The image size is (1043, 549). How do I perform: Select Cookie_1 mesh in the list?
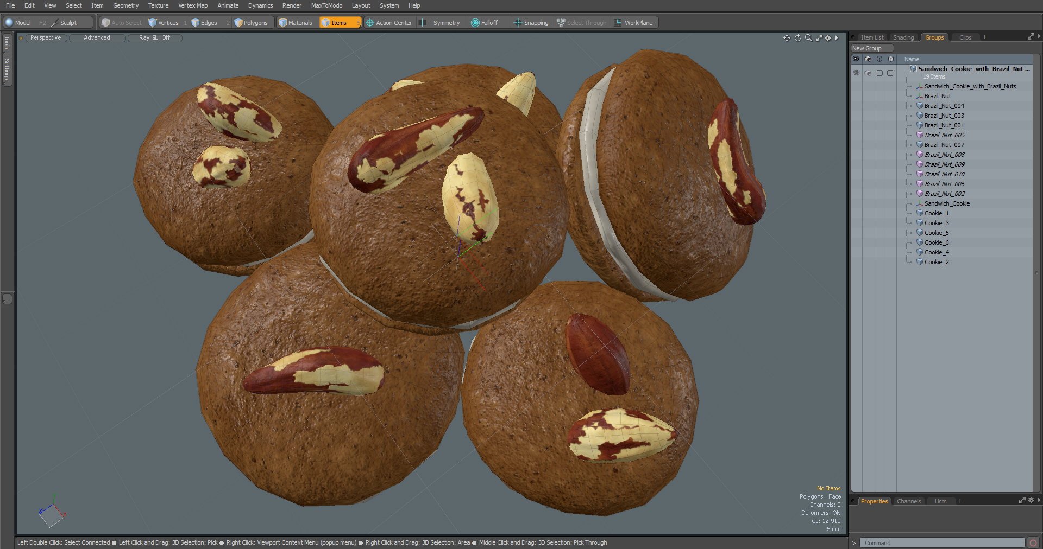tap(937, 213)
